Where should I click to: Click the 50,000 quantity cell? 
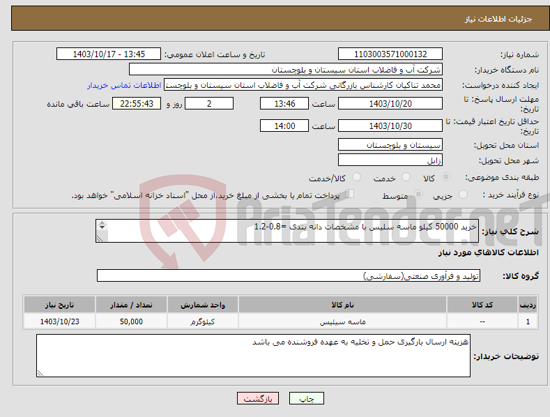(x=131, y=321)
